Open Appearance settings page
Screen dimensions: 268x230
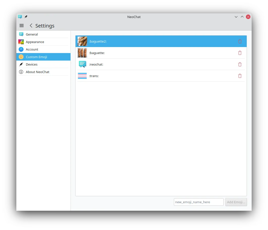tap(43, 42)
